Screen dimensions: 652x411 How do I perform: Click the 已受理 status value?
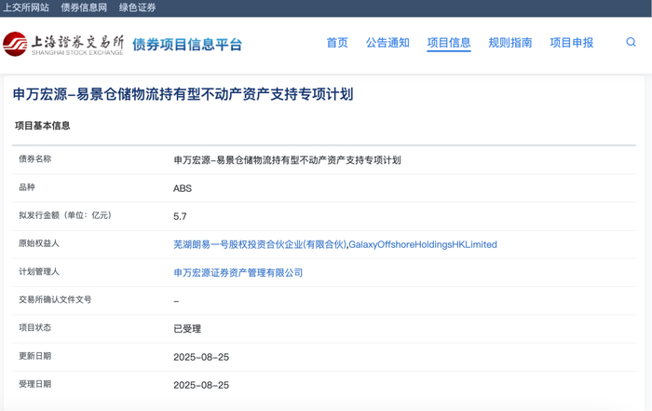[187, 329]
